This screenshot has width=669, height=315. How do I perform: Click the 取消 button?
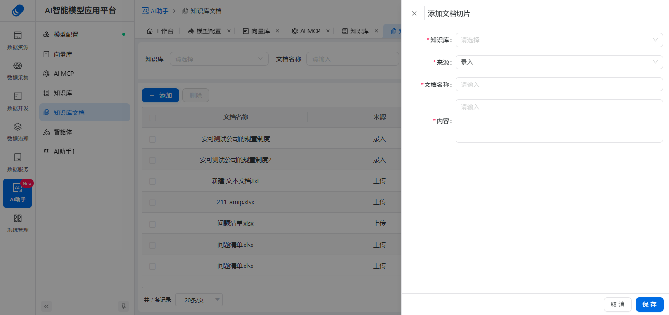click(x=617, y=304)
